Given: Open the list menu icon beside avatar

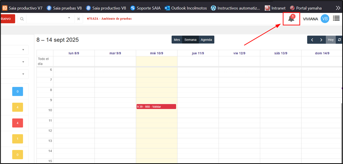Looking at the screenshot, I should coord(336,19).
